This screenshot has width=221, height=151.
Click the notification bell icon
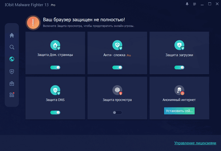click(187, 4)
